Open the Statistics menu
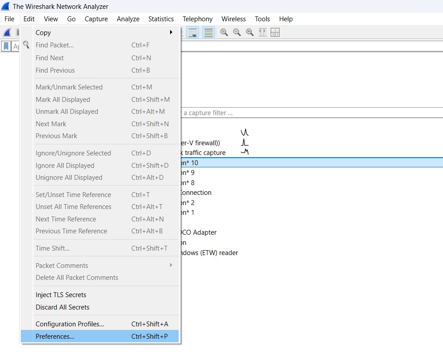443x360 pixels. coord(161,19)
